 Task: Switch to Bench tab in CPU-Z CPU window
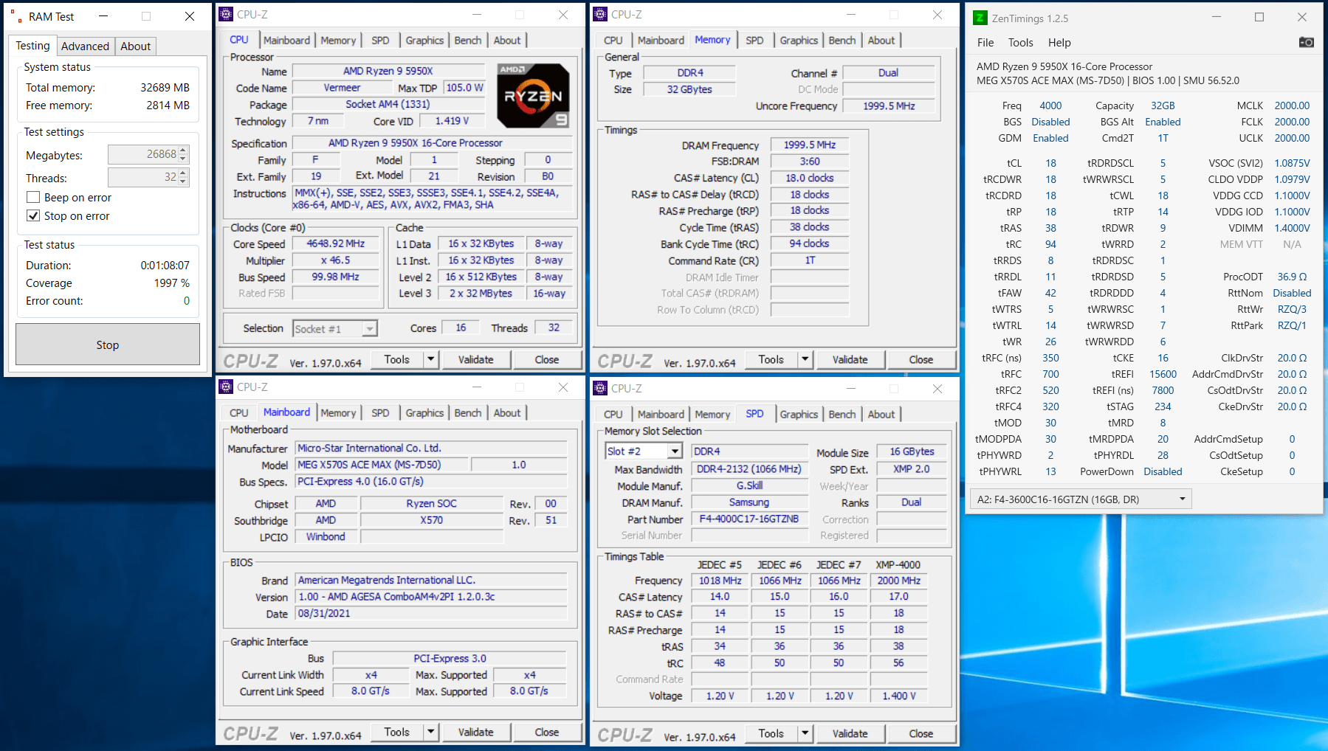tap(467, 41)
